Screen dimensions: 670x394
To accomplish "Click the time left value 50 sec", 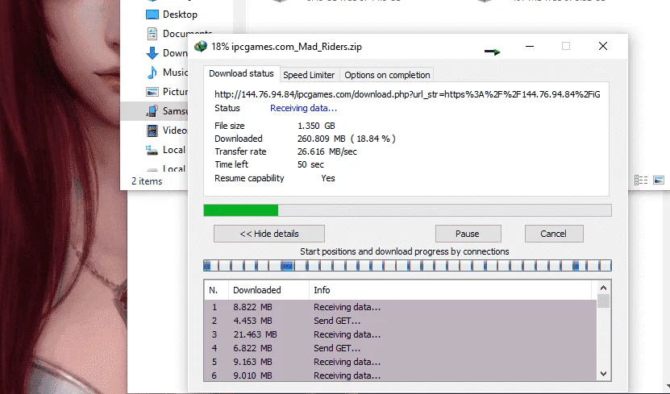I will [x=310, y=164].
